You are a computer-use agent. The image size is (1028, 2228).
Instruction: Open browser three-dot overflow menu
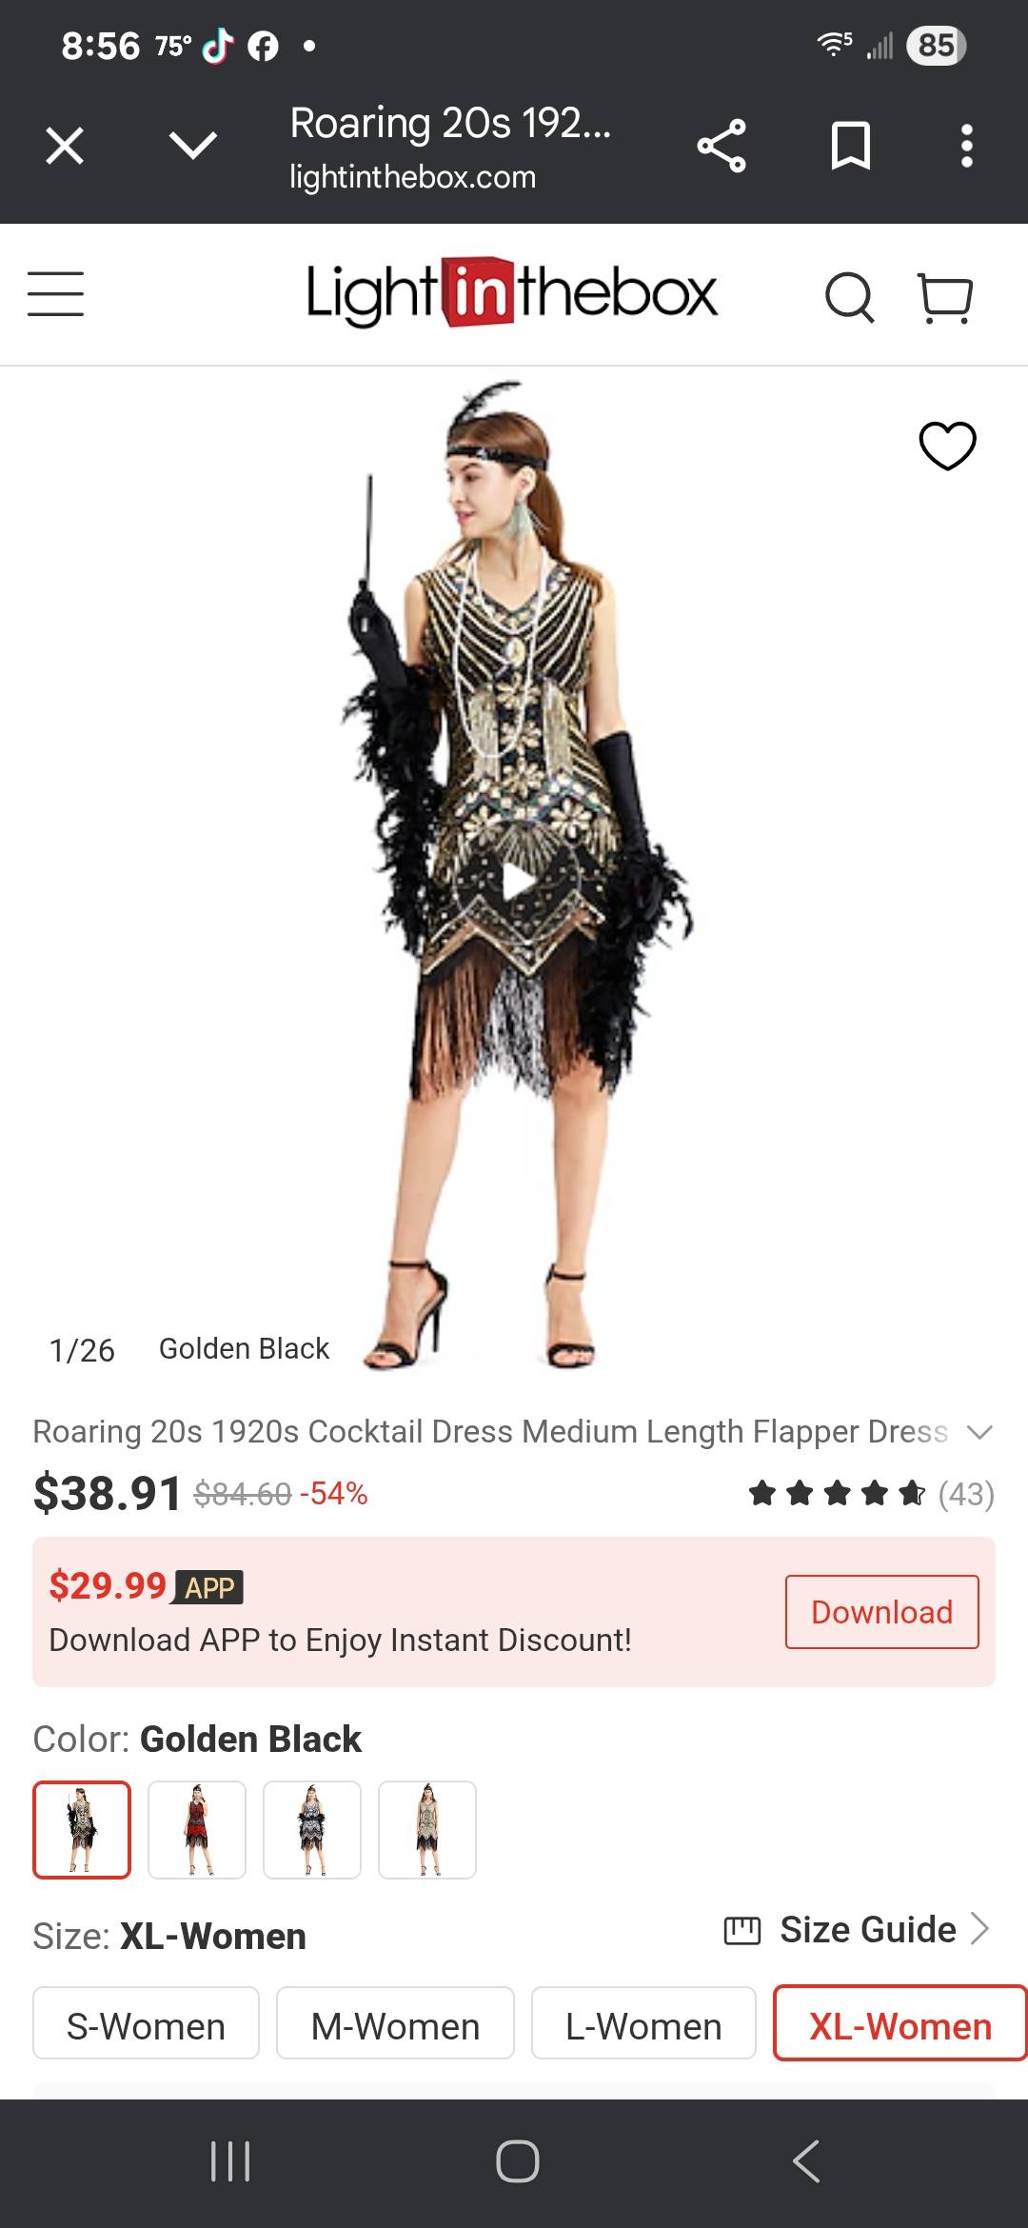pos(967,146)
